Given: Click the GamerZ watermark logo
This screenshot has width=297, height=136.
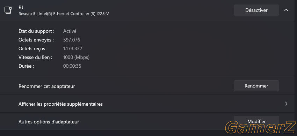Looking at the screenshot, I should (x=260, y=127).
